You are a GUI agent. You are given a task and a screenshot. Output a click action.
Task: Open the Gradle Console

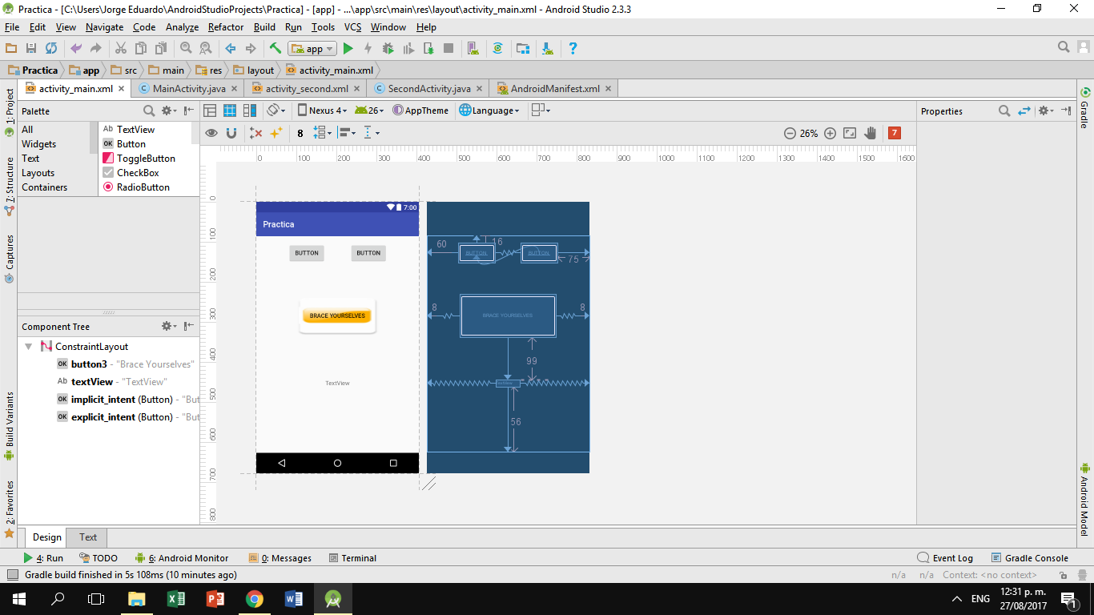(1030, 558)
